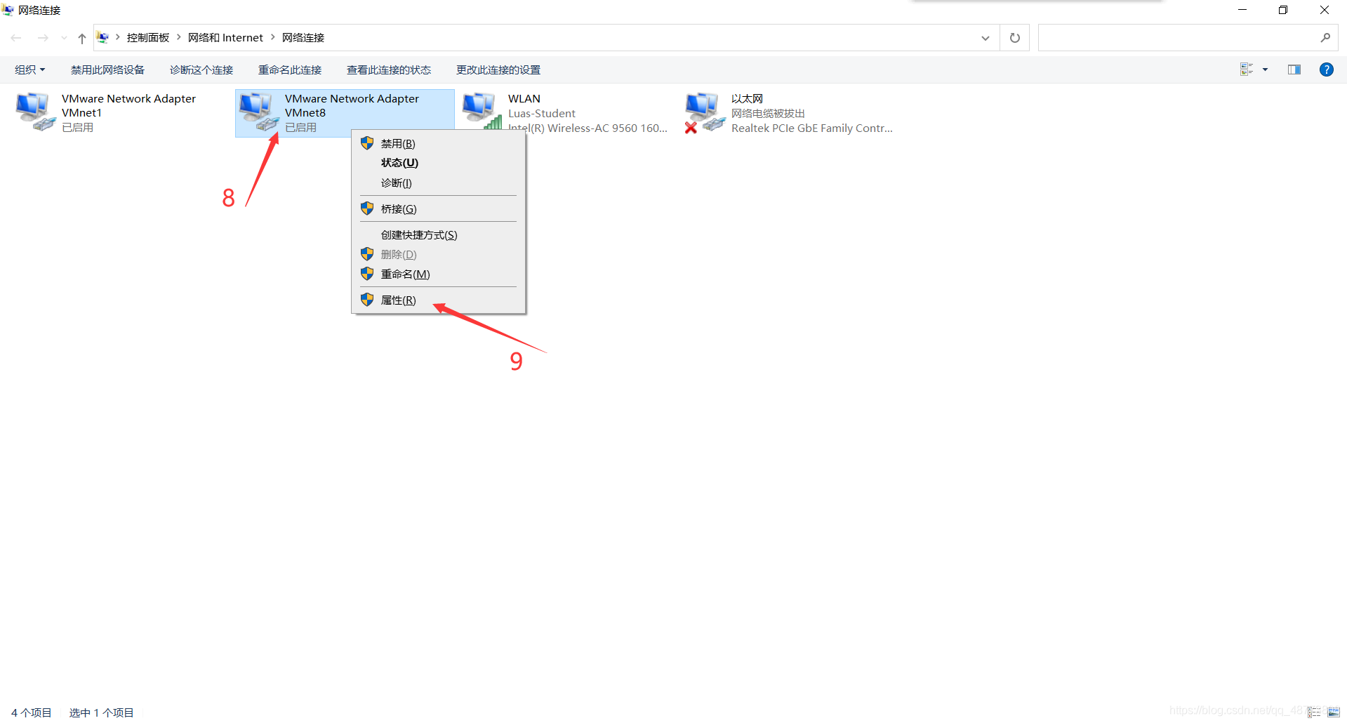Viewport: 1347px width, 723px height.
Task: Click 查看此连接的状态 toolbar button
Action: (x=389, y=69)
